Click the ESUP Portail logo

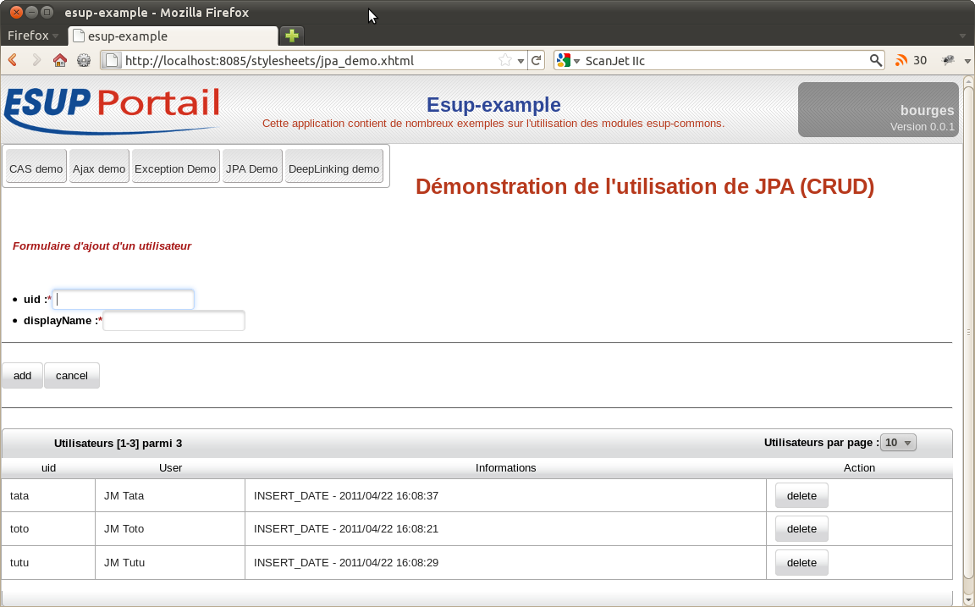pos(112,108)
